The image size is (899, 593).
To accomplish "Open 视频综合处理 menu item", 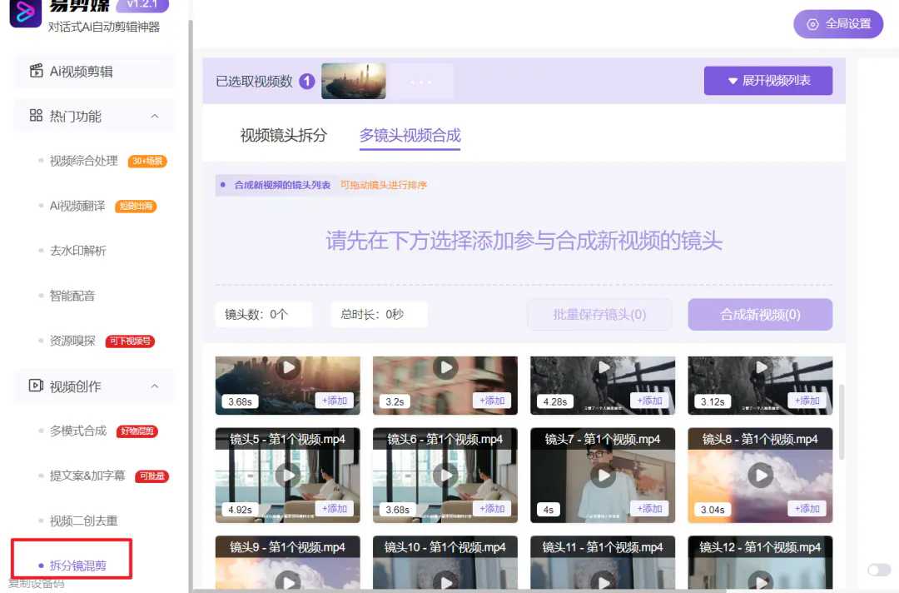I will 84,161.
